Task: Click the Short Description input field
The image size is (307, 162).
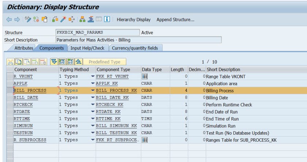Action: [x=138, y=40]
